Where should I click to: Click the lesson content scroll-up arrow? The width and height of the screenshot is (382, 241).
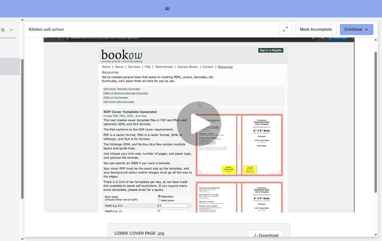pos(376,40)
